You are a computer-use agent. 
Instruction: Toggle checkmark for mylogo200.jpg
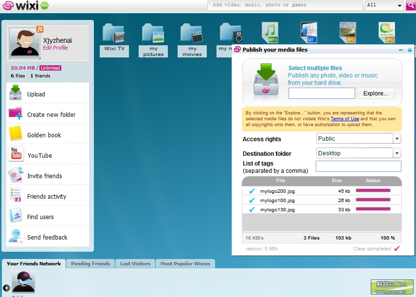pos(252,191)
